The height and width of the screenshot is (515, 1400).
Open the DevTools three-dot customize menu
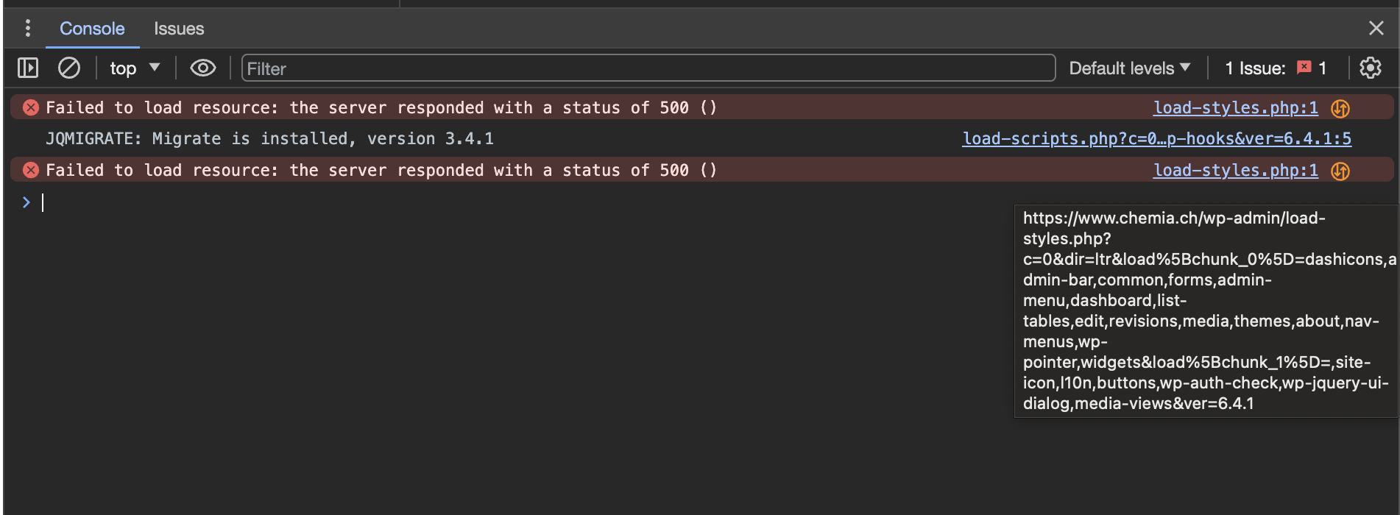[28, 29]
